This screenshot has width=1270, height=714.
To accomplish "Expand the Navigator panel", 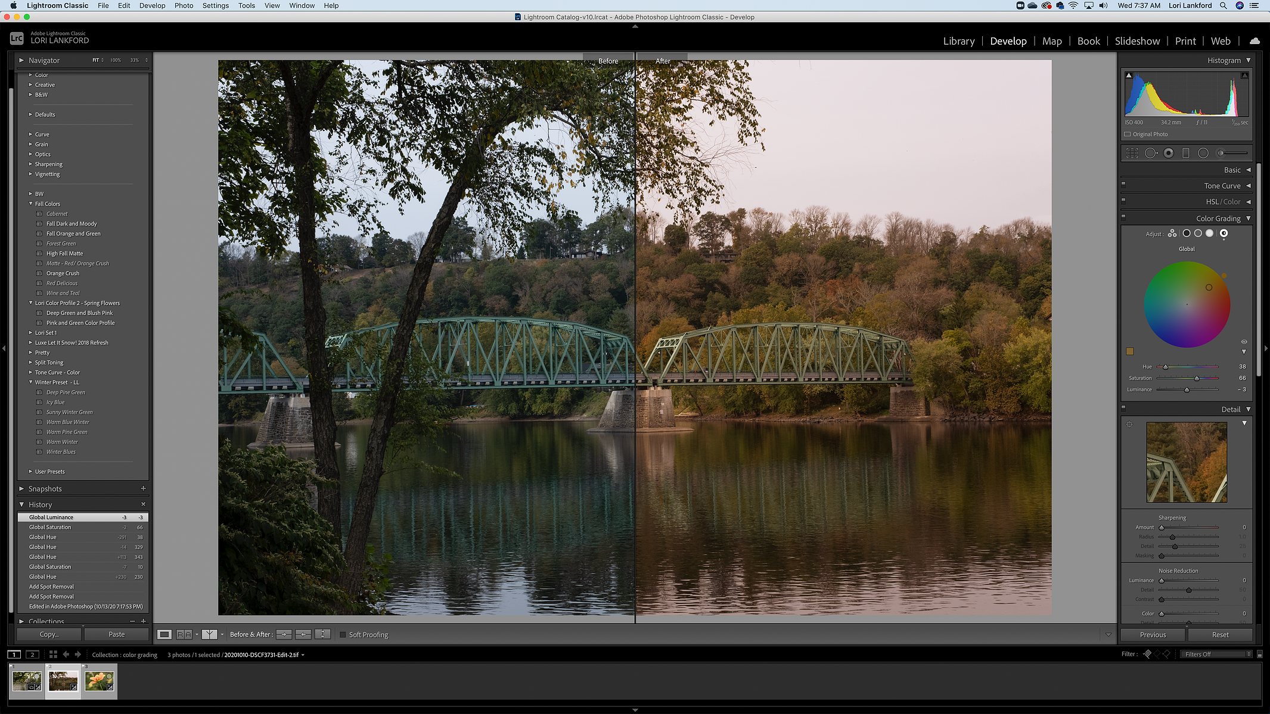I will [21, 60].
